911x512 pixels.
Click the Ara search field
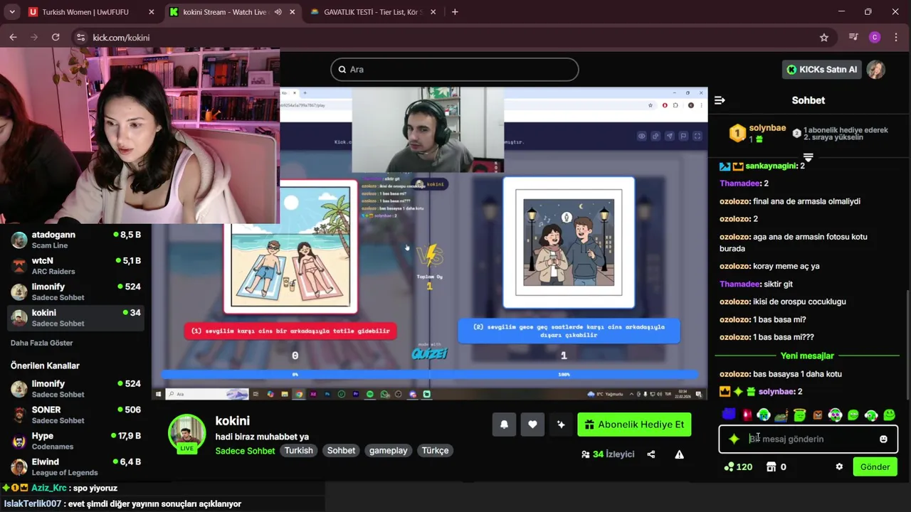tap(454, 69)
